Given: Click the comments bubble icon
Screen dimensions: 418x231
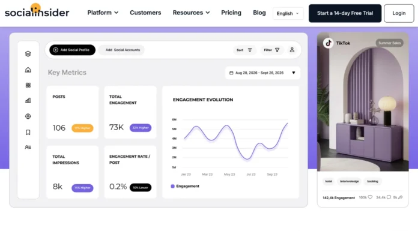Looking at the screenshot, I should [x=389, y=197].
